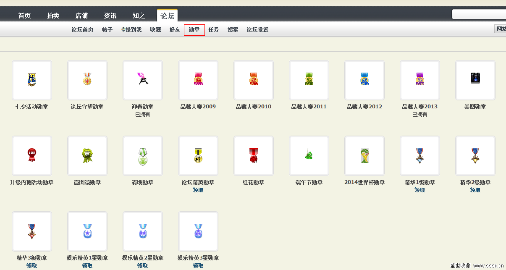Screen dimensions: 506x270
Task: Select the 壹图流勋章 green badge icon
Action: click(87, 155)
